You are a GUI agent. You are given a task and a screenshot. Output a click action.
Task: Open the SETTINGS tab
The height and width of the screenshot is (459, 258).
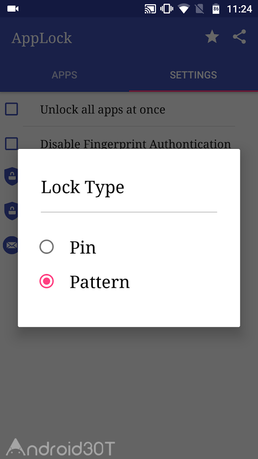coord(193,75)
